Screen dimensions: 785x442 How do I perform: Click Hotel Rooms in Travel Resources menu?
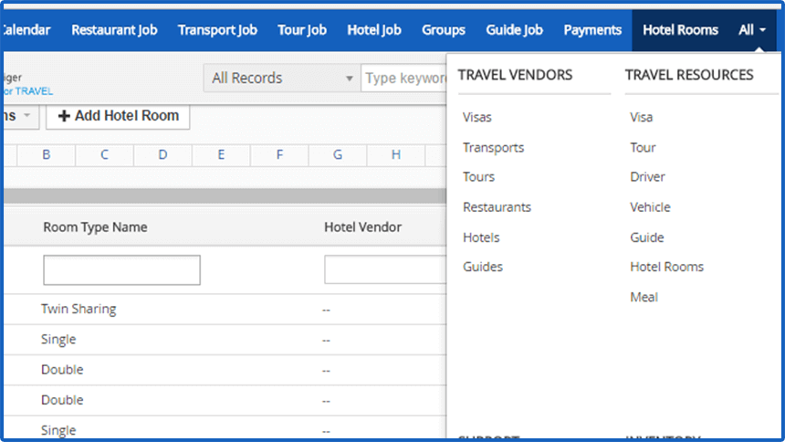(666, 267)
